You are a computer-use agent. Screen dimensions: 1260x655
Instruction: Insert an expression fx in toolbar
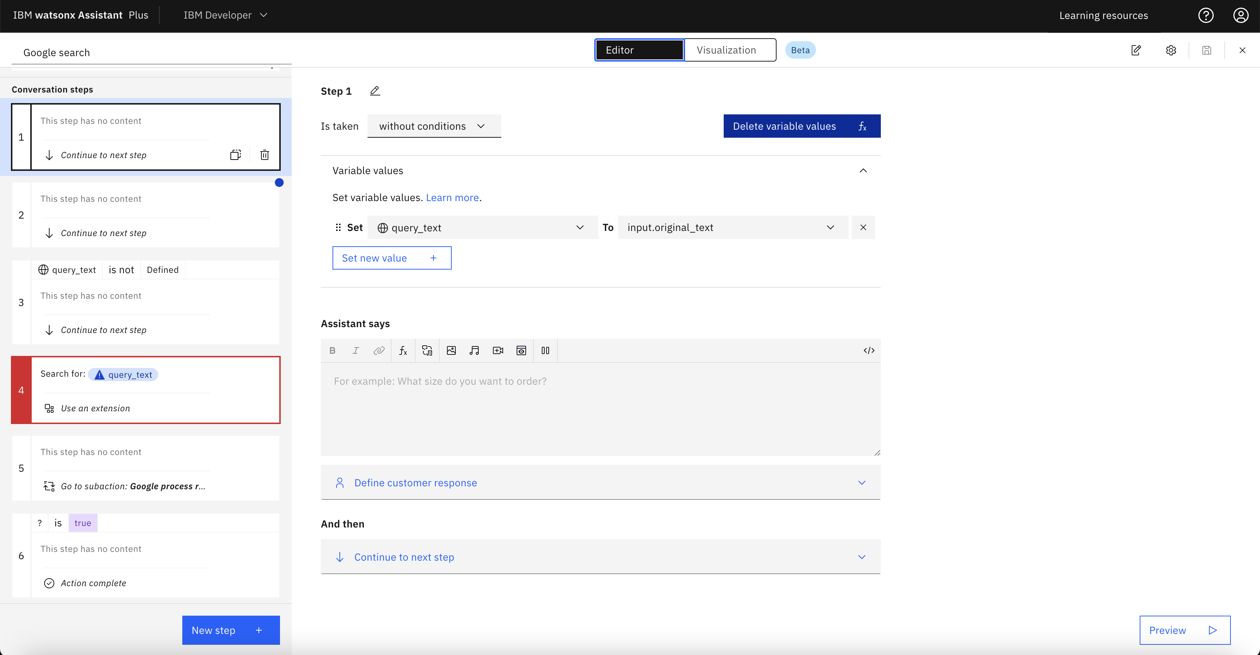(x=403, y=350)
